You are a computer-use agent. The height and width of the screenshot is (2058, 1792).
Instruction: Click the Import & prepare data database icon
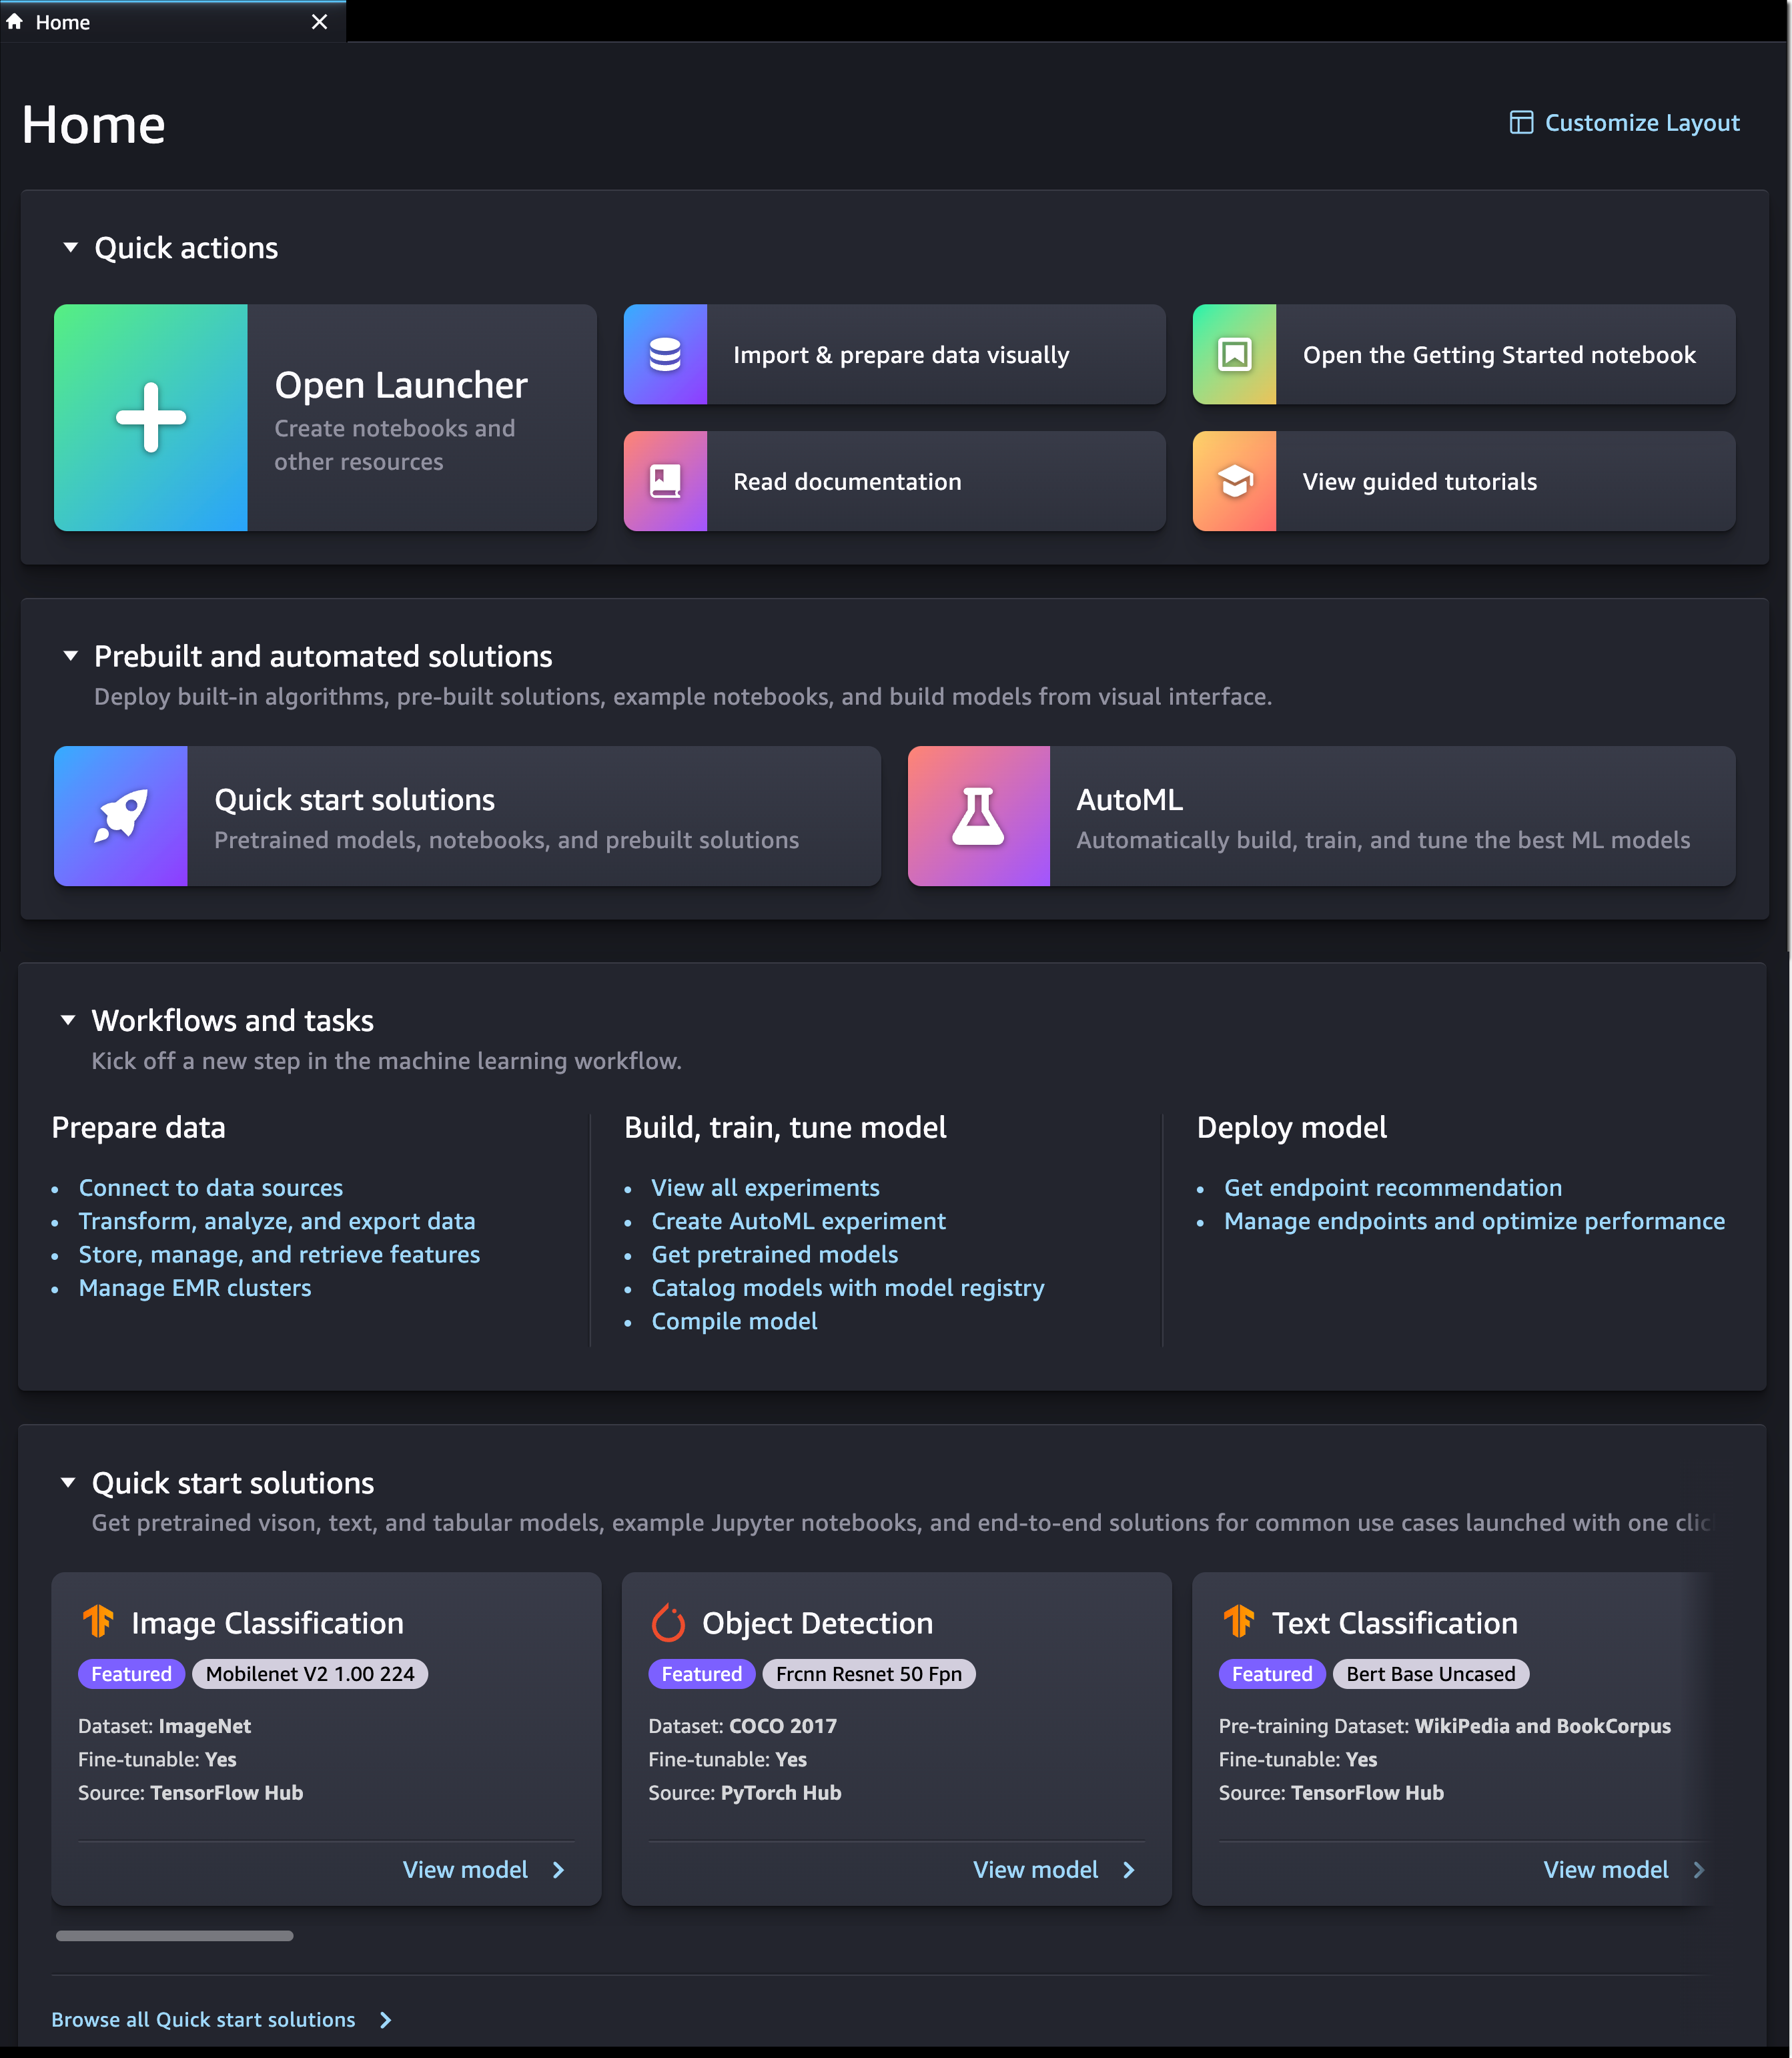tap(665, 354)
